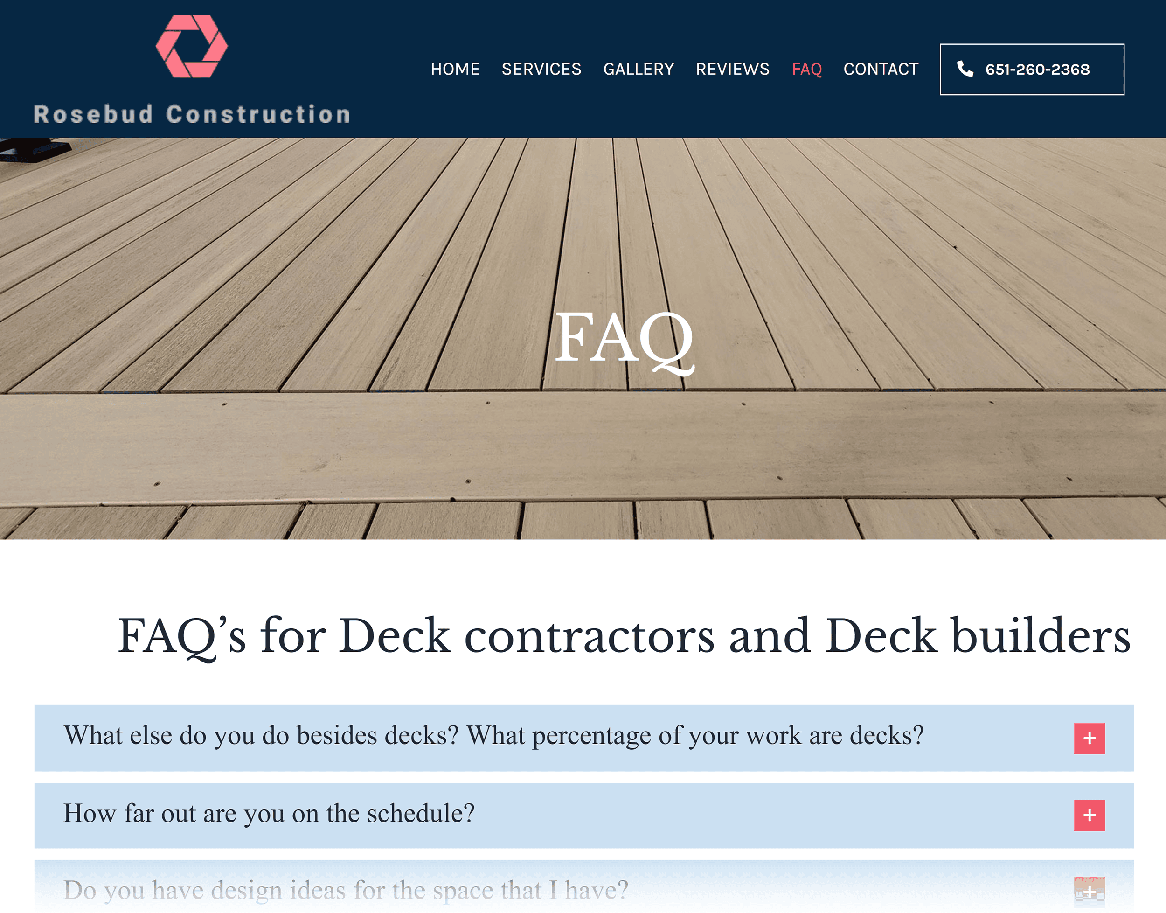Navigate to the GALLERY menu item
Screen dimensions: 1166x913
[639, 68]
